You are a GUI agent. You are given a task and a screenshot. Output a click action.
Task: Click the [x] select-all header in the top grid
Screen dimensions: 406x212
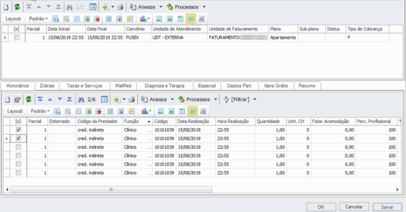16,29
